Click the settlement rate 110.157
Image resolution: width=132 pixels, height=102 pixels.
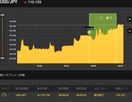coord(120,95)
